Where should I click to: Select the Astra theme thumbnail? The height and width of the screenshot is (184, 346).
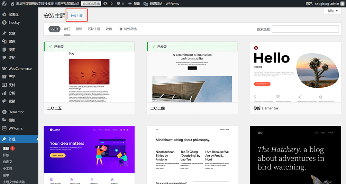pyautogui.click(x=89, y=155)
